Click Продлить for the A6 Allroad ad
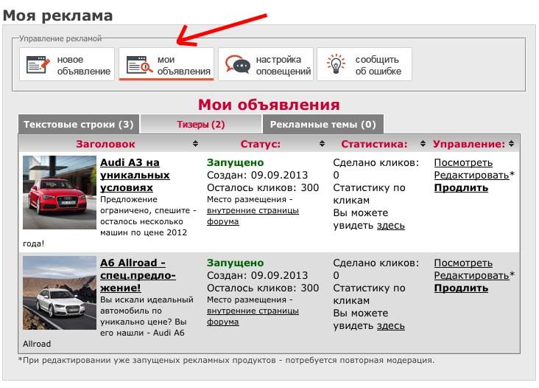Image resolution: width=539 pixels, height=388 pixels. (x=461, y=288)
